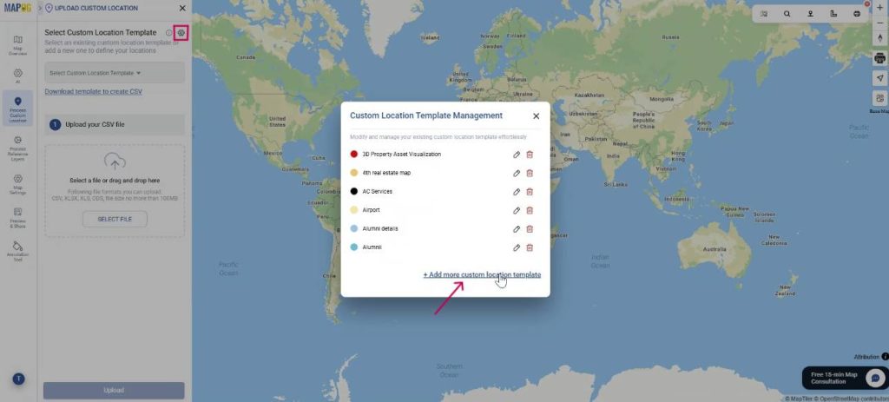Click the rightmost icon in the top map toolbar

[857, 14]
